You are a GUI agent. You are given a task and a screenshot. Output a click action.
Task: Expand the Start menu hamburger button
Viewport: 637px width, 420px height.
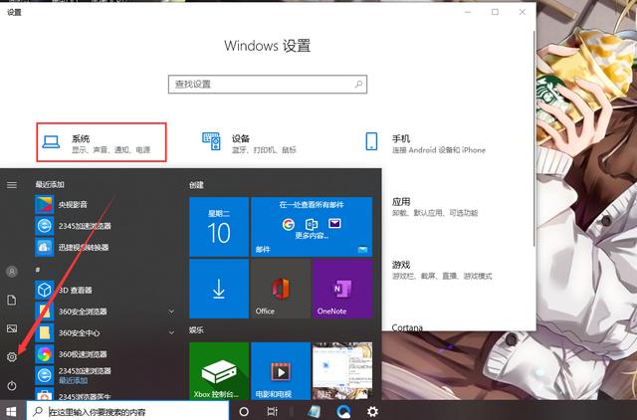coord(12,185)
